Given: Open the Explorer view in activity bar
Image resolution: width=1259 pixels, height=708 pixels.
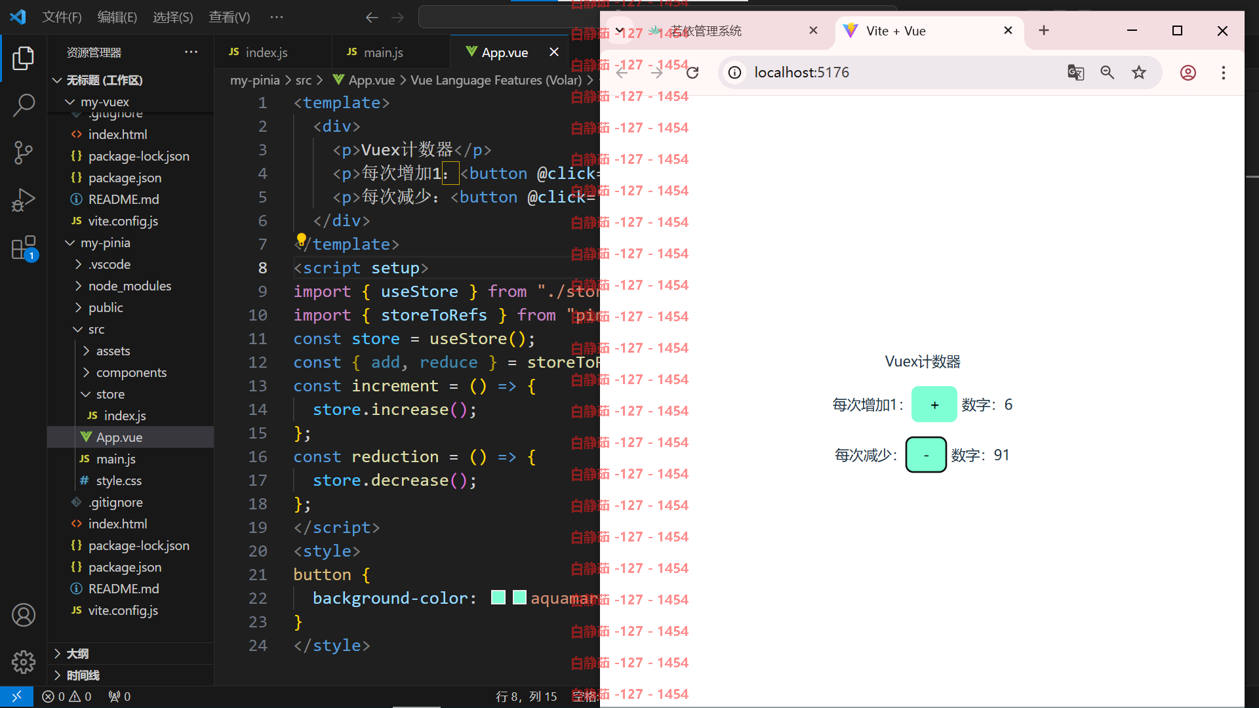Looking at the screenshot, I should pyautogui.click(x=24, y=58).
